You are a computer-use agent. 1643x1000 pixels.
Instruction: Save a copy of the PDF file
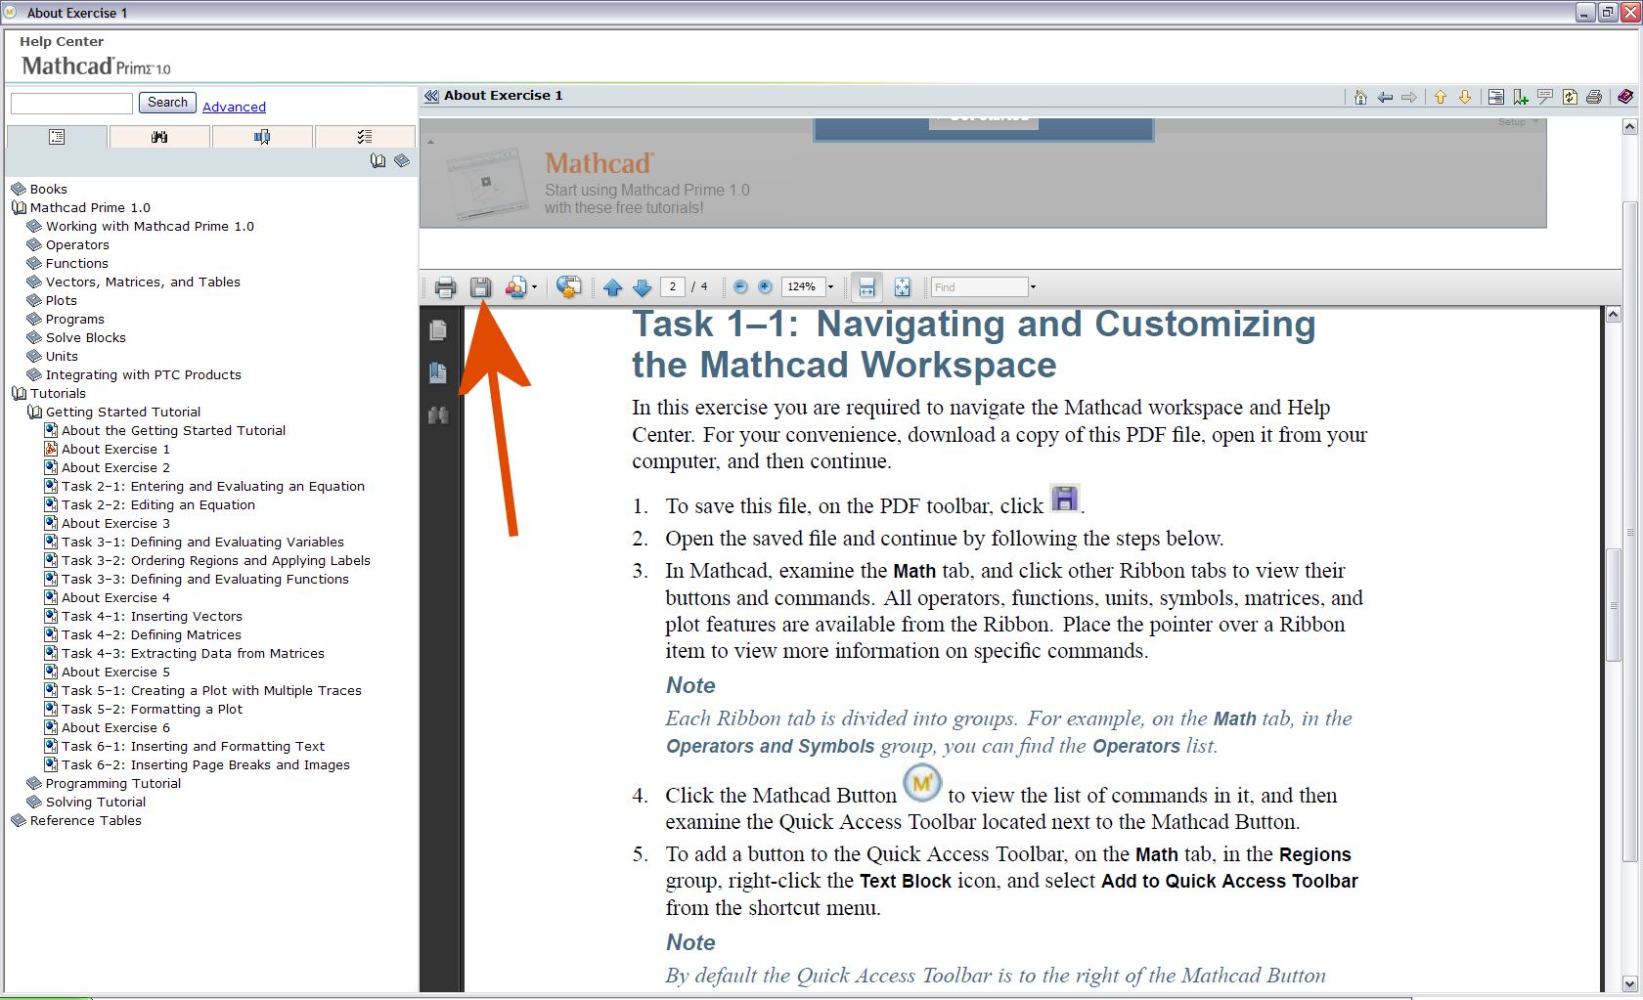[x=480, y=287]
